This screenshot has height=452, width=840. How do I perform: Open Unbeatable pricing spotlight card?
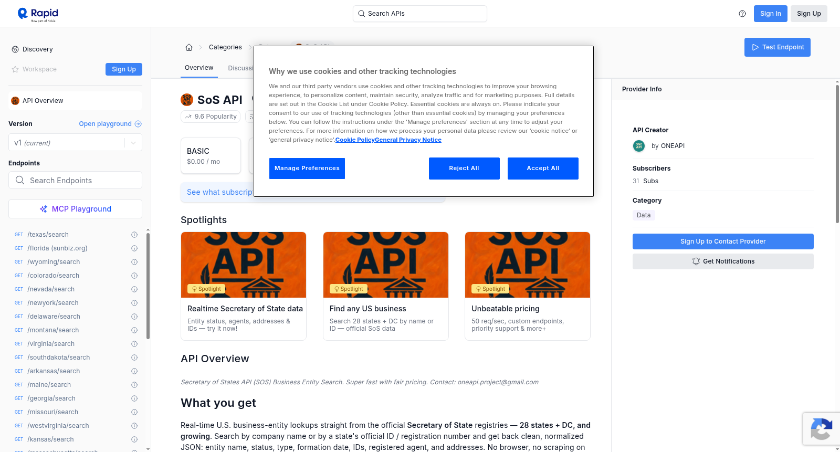pyautogui.click(x=528, y=286)
